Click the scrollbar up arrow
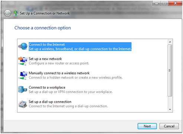The height and width of the screenshot is (134, 183). tap(170, 42)
